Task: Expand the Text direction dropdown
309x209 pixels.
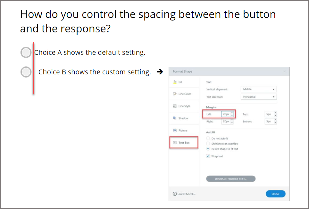Action: 258,96
